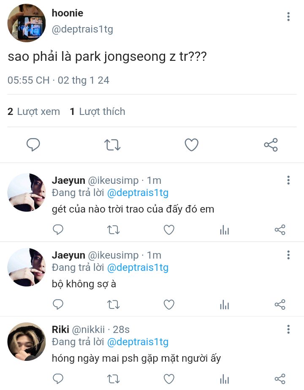The height and width of the screenshot is (390, 304).
Task: Share Jaeyun's "bộ không sợ à" reply
Action: coord(280,305)
